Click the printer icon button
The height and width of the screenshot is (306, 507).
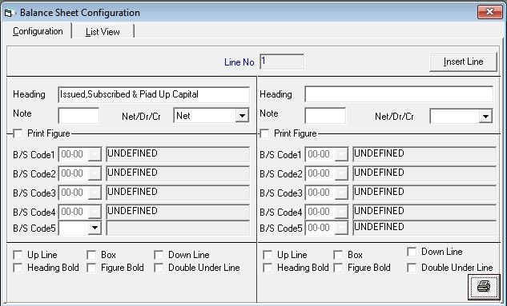[484, 286]
